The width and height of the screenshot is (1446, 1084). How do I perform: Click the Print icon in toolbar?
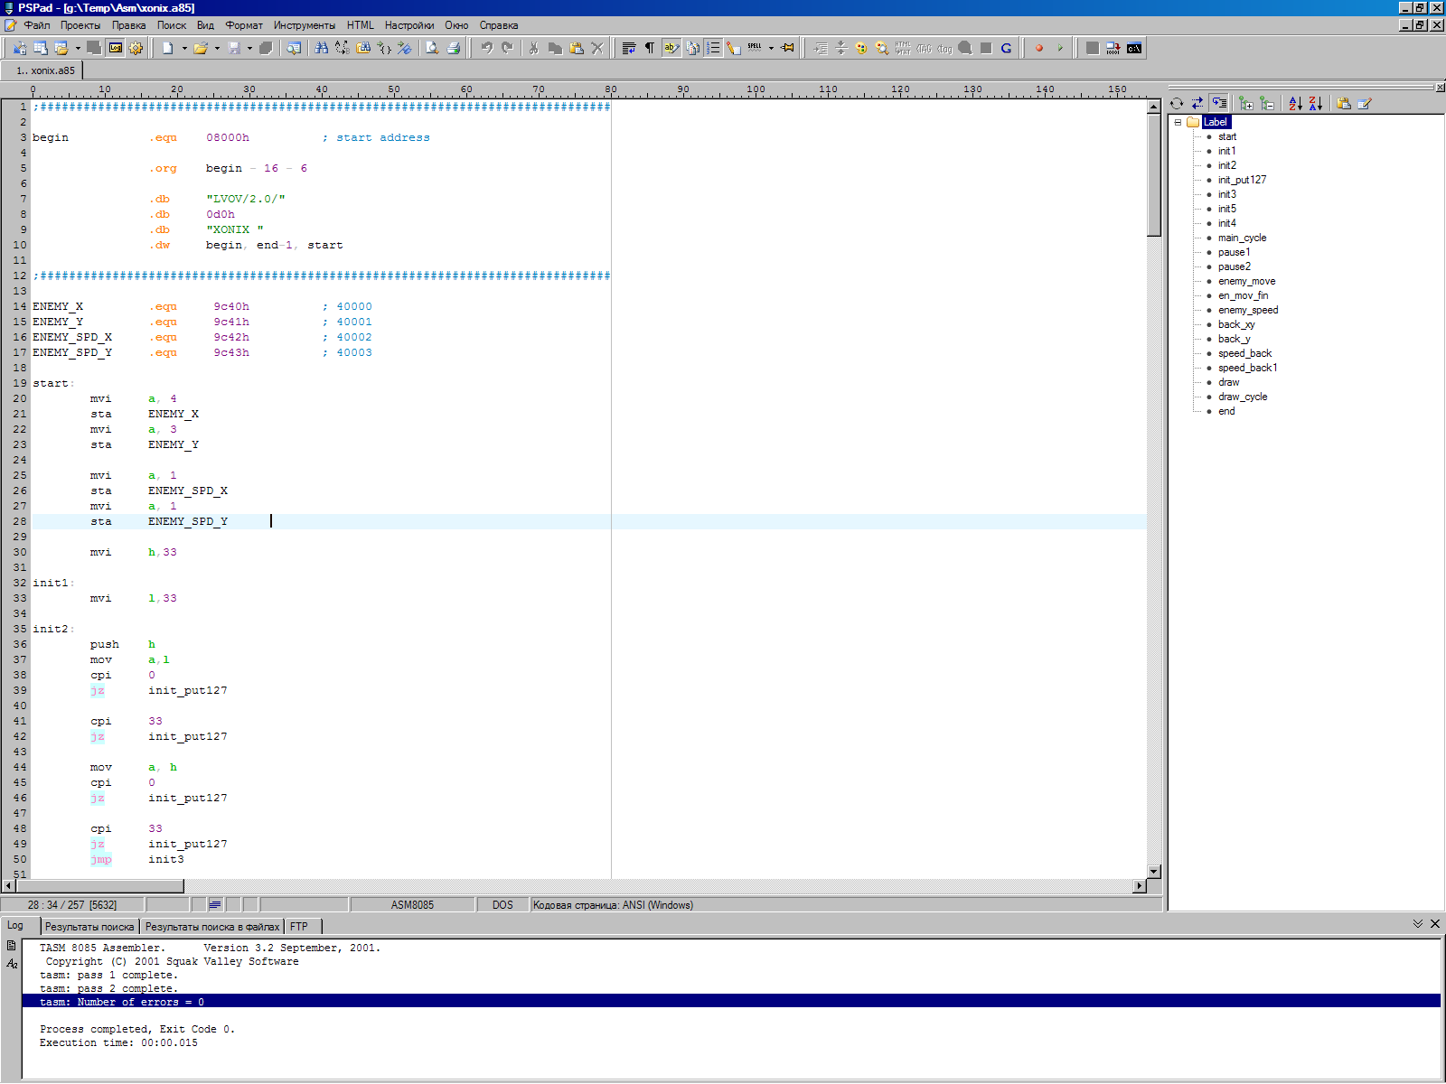click(x=454, y=48)
